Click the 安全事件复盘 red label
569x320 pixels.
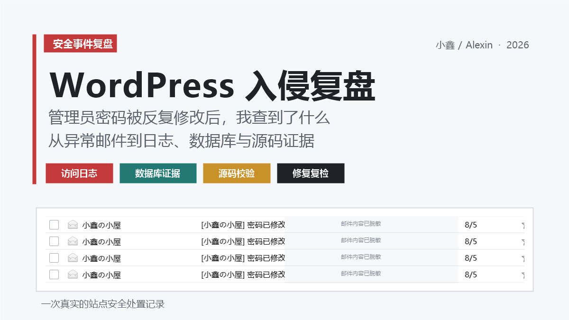(80, 44)
